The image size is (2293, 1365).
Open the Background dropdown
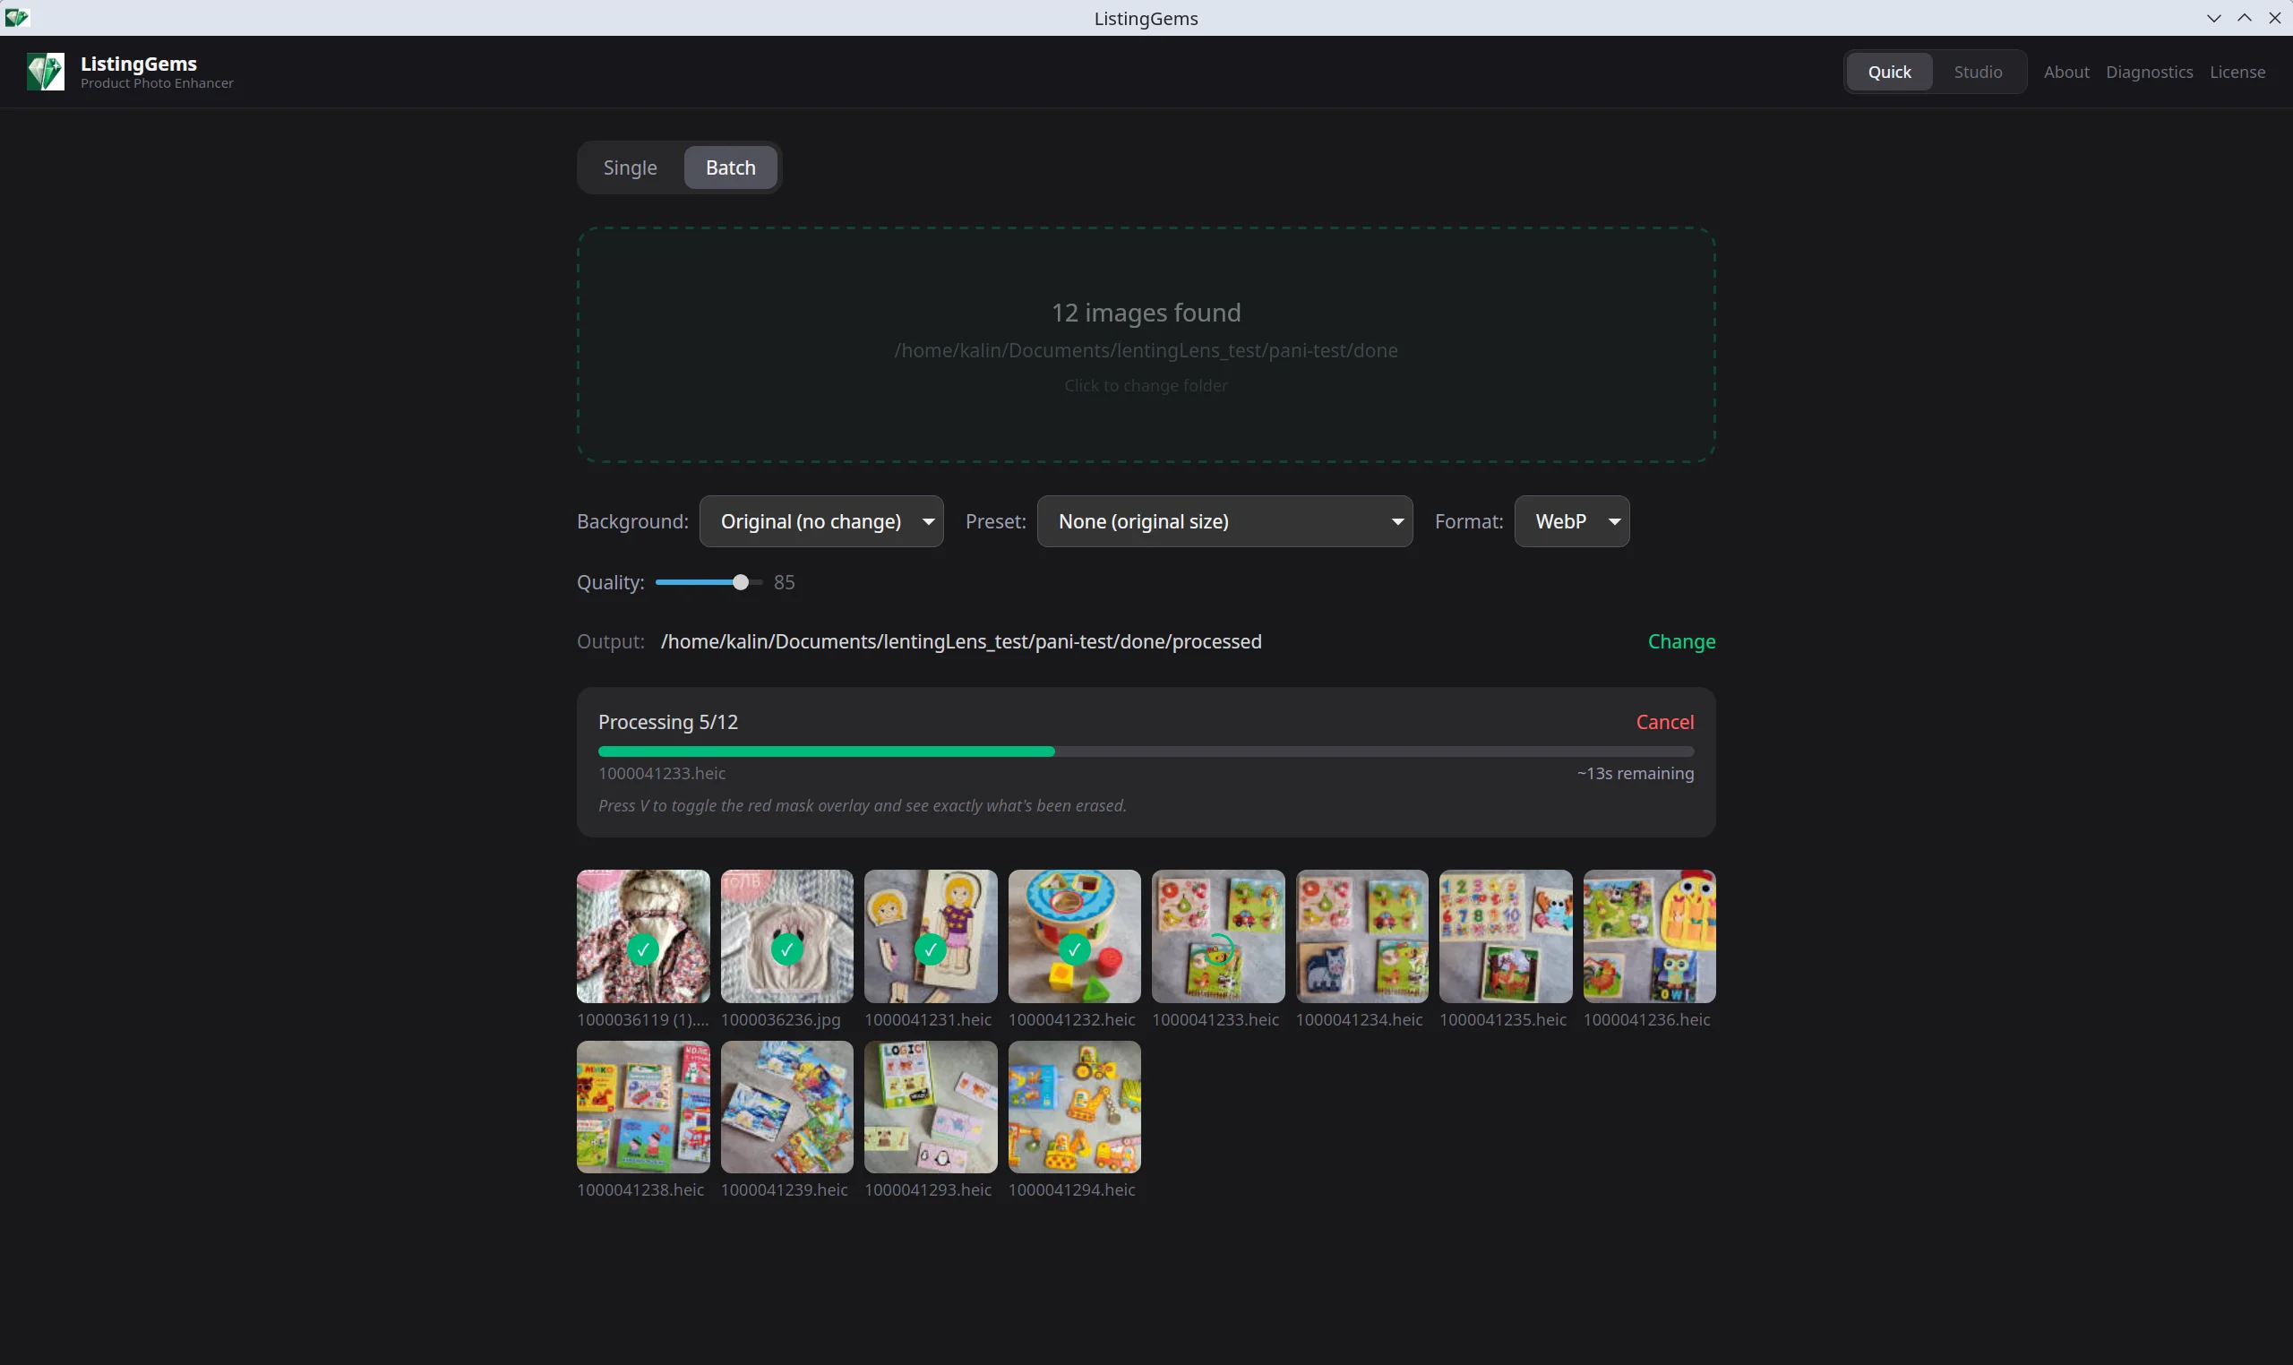pyautogui.click(x=820, y=521)
